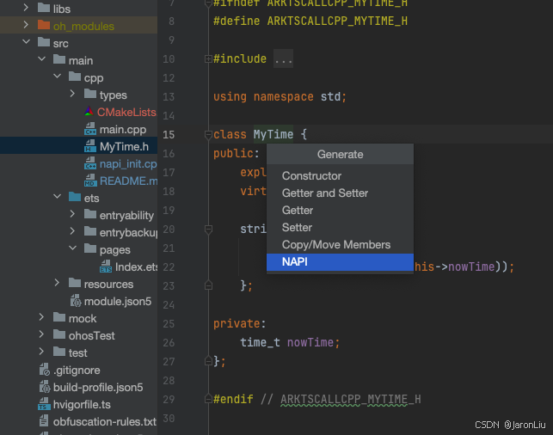Click ARKTSCALLCPP_MYTIME_H in #define line
The width and height of the screenshot is (553, 435).
click(337, 21)
